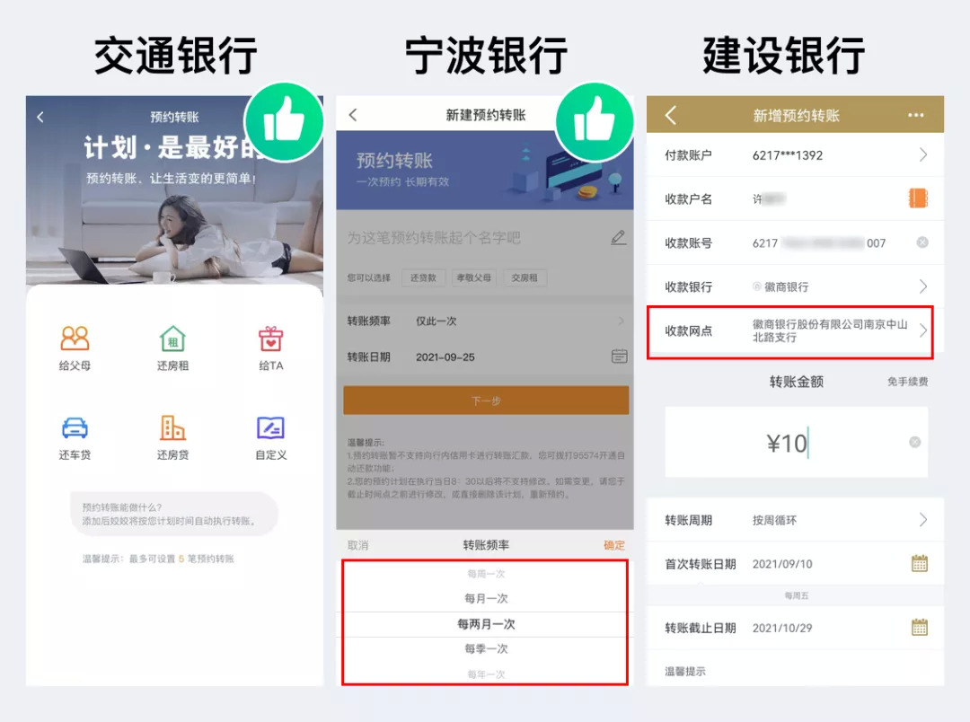Pick 每年一次 in the frequency picker
This screenshot has height=722, width=970.
click(x=486, y=674)
